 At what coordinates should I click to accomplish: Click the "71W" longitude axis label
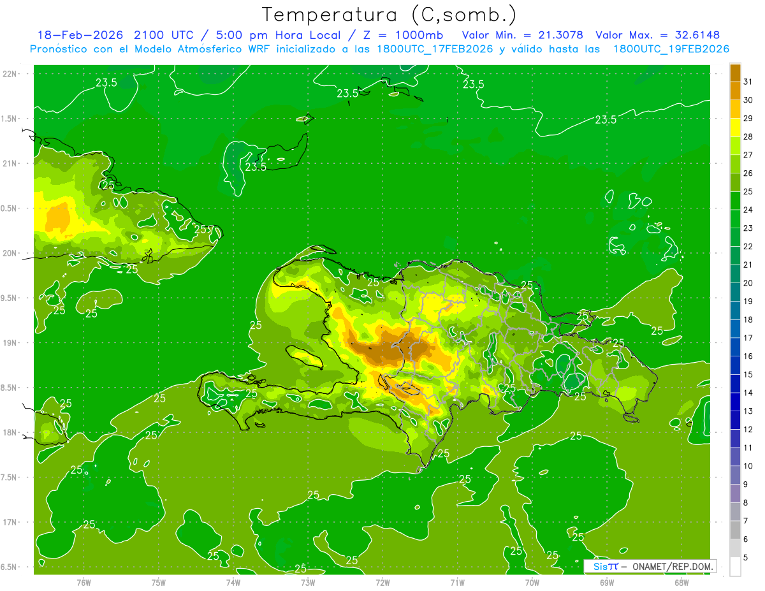[457, 583]
